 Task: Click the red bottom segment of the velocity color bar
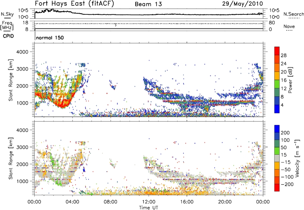click(277, 188)
